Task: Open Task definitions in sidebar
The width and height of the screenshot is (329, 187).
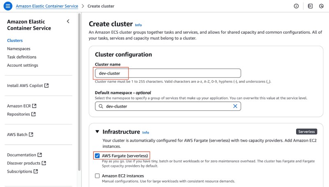Action: pos(22,57)
